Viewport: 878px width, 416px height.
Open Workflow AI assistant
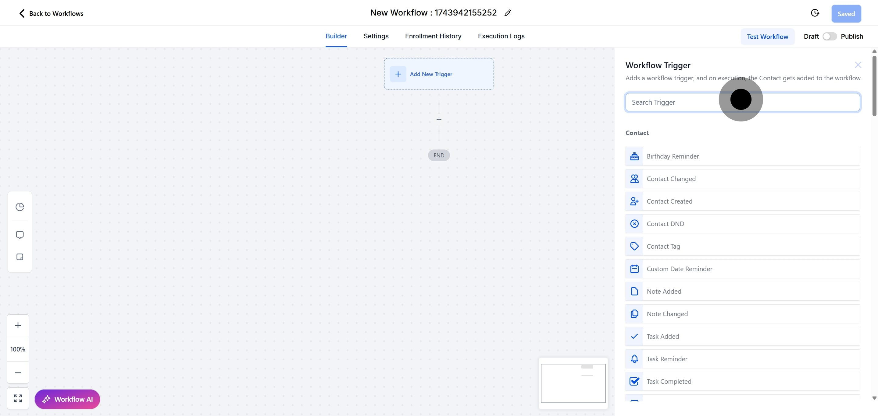pyautogui.click(x=67, y=399)
